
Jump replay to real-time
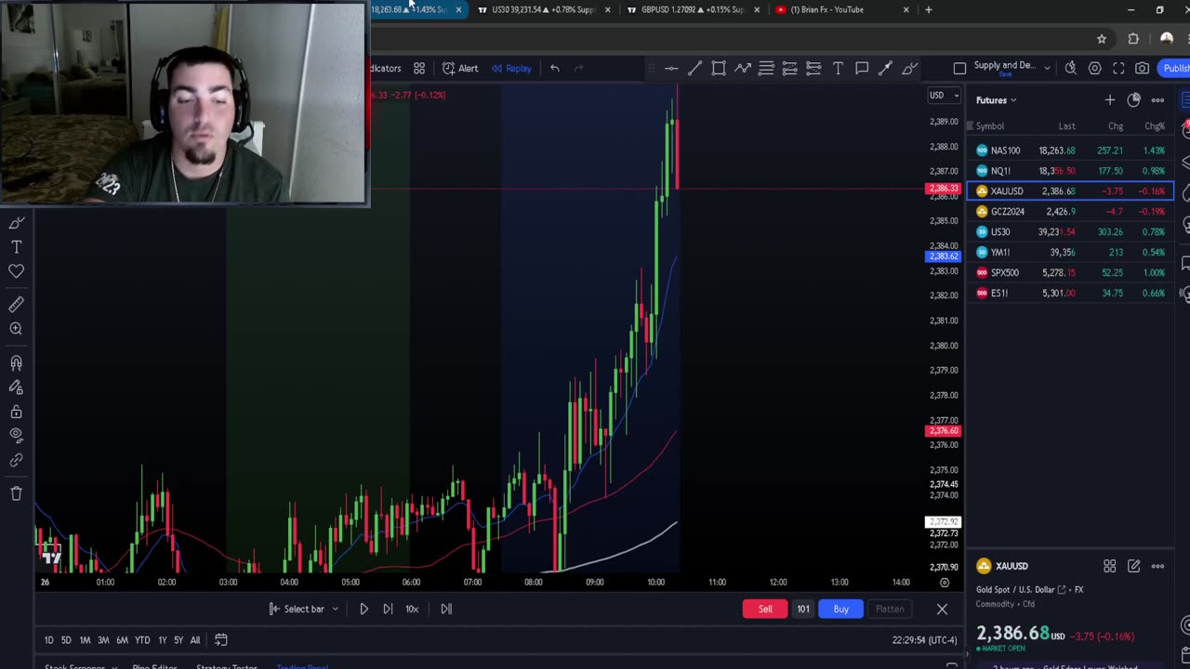446,610
